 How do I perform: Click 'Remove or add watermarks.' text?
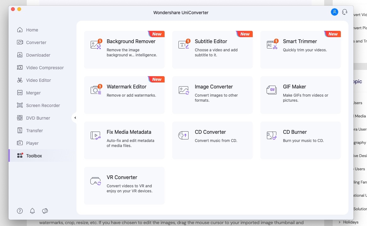pyautogui.click(x=131, y=95)
